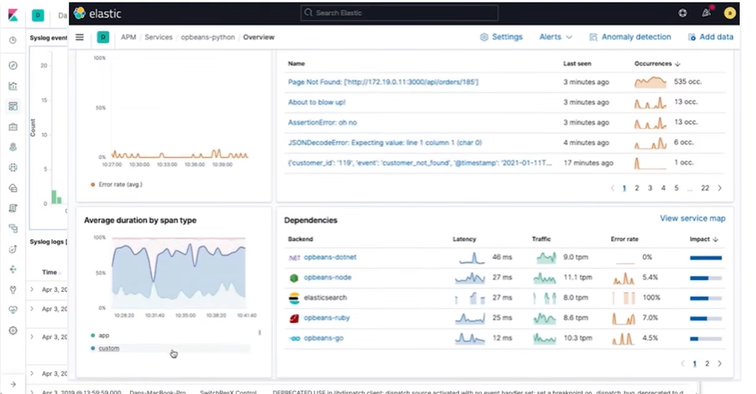Open Kibana Visualize chart icon
The width and height of the screenshot is (756, 394).
pos(13,86)
